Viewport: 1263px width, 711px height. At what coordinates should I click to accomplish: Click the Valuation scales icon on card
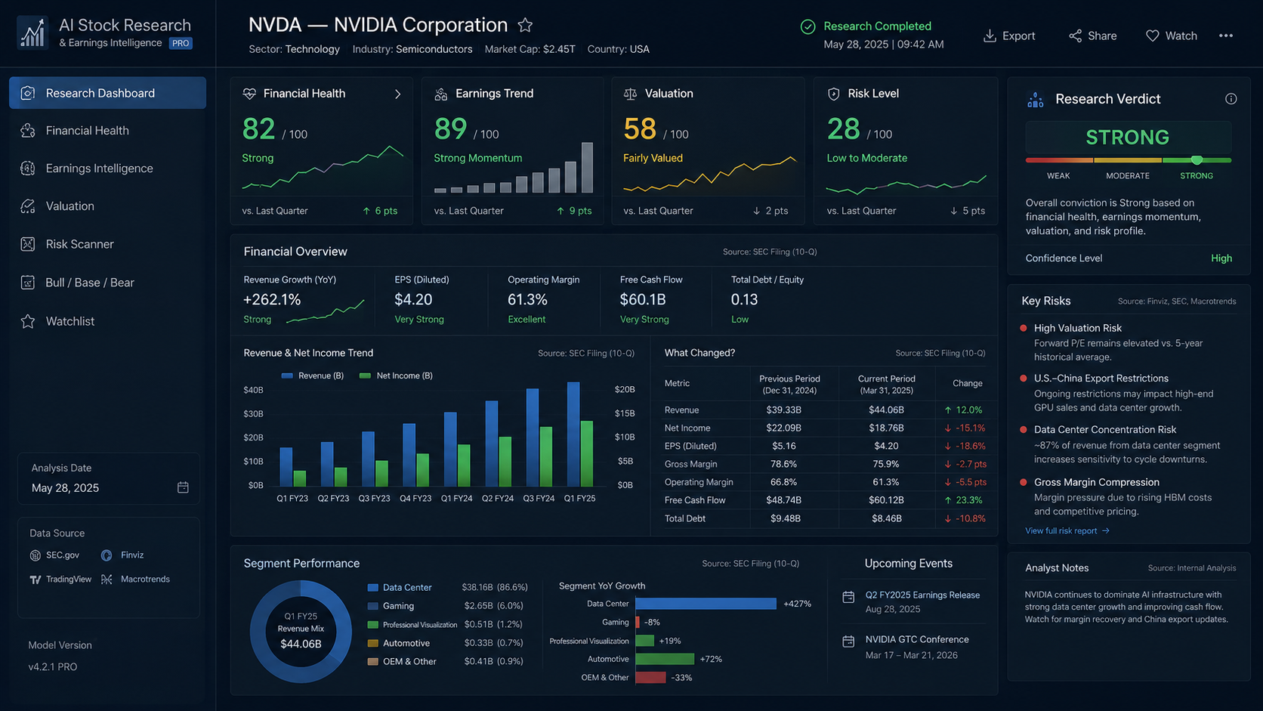tap(630, 94)
